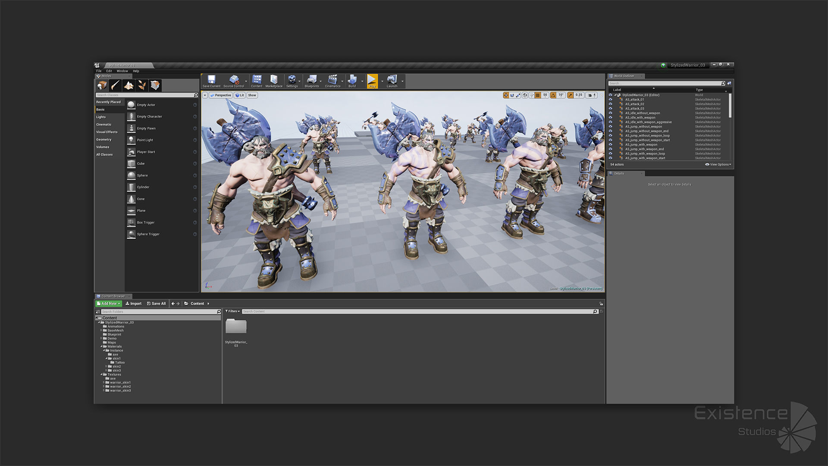828x466 pixels.
Task: Select Landscape mode icon
Action: [x=129, y=85]
